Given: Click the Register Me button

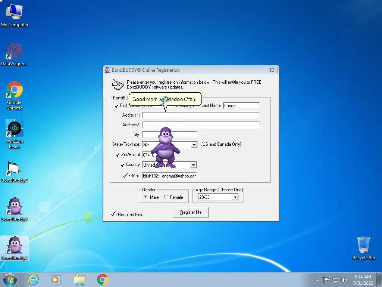Looking at the screenshot, I should [191, 212].
